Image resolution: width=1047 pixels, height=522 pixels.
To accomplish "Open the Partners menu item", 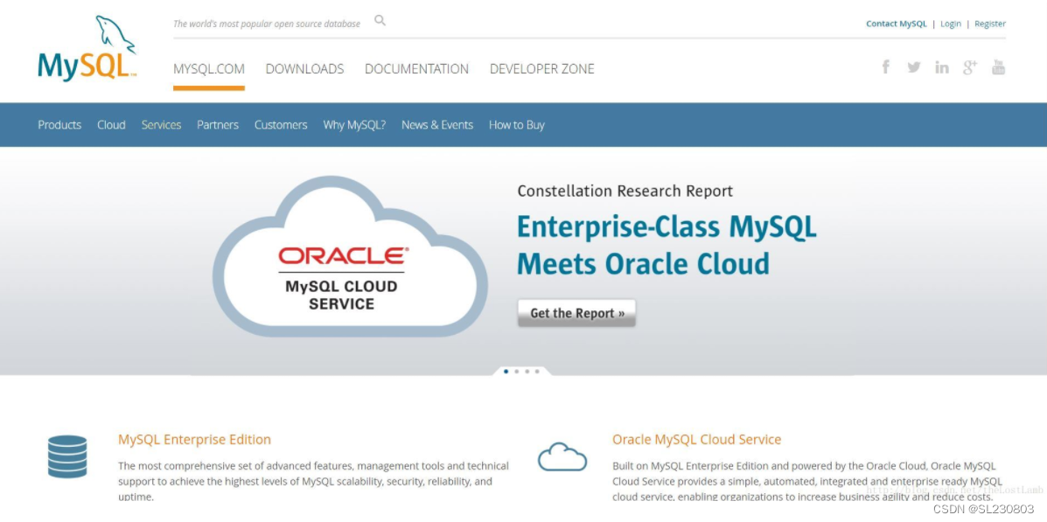I will (x=218, y=125).
